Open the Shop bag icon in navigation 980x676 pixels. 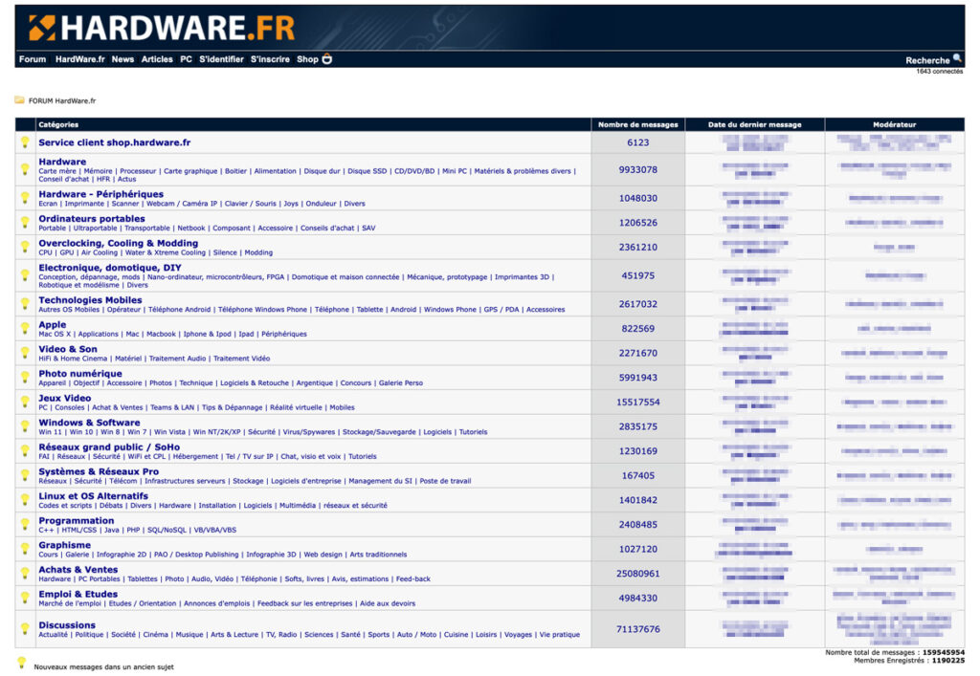point(325,58)
